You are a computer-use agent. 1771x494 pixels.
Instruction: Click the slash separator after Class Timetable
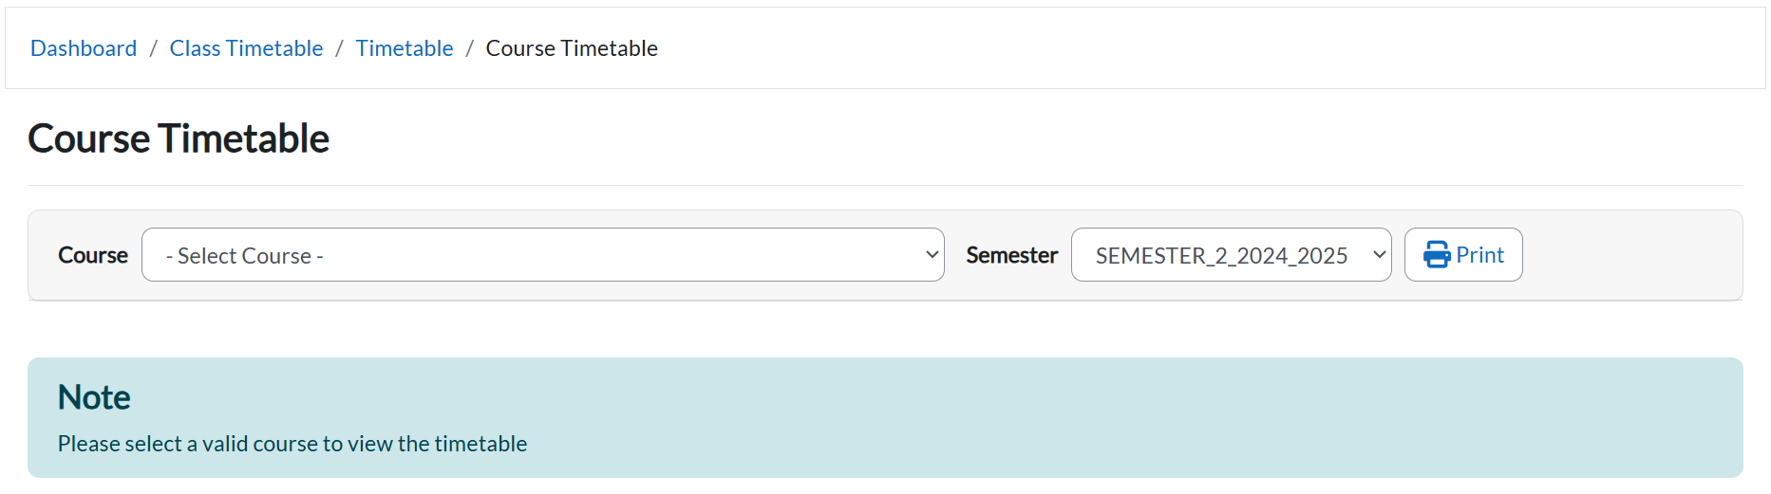coord(339,48)
